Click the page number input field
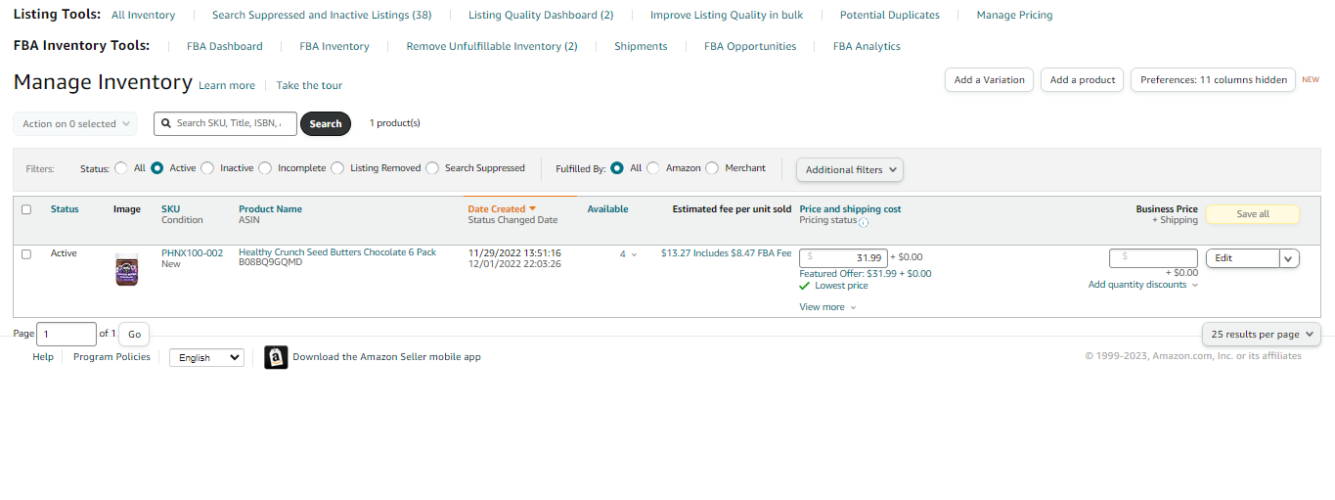1335x500 pixels. click(67, 334)
